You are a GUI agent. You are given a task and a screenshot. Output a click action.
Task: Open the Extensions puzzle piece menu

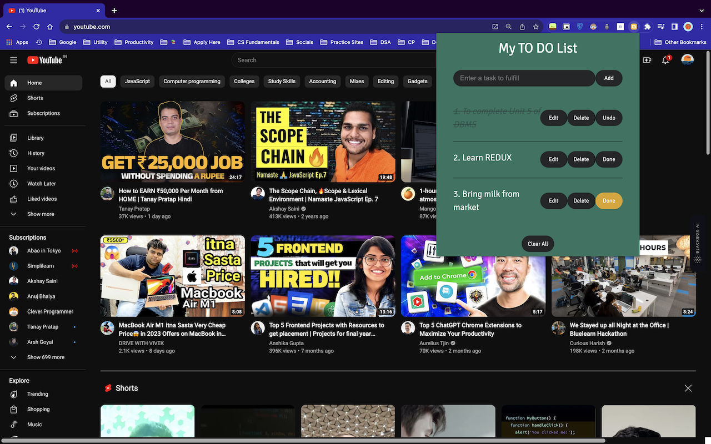[x=647, y=27]
